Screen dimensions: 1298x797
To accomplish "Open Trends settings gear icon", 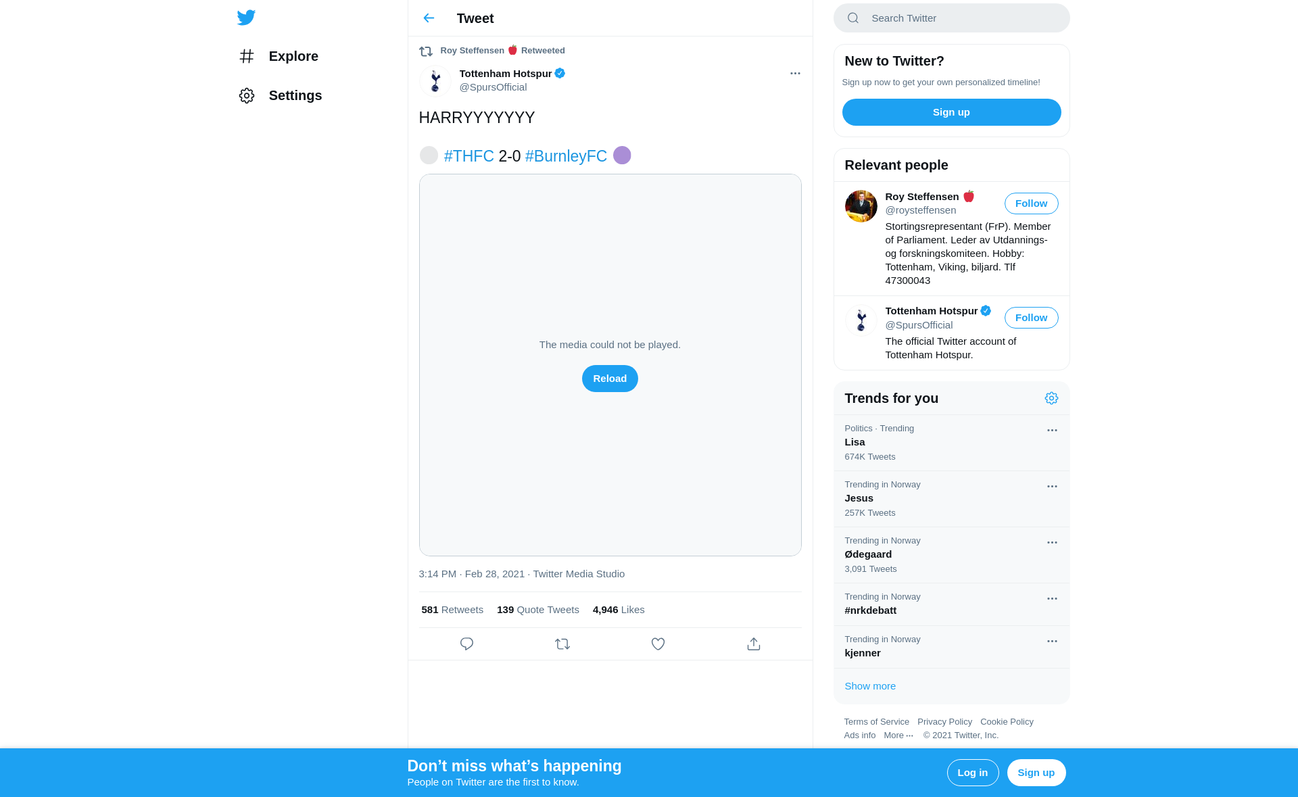I will tap(1051, 398).
